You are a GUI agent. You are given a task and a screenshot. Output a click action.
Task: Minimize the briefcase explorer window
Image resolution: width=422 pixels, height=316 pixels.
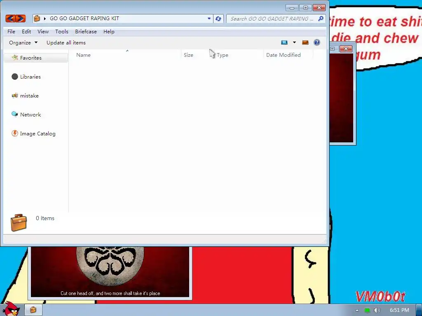point(292,8)
